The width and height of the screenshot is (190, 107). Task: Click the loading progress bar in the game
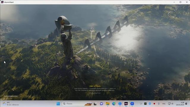point(11,96)
